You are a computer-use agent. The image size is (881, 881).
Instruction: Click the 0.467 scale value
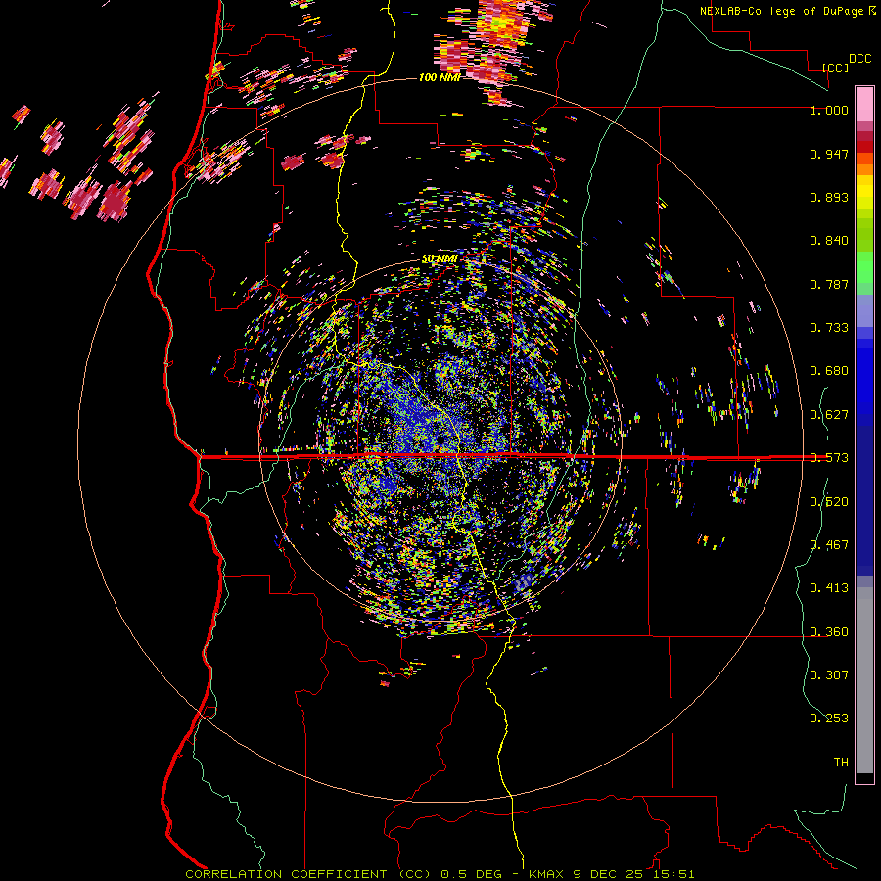click(829, 545)
